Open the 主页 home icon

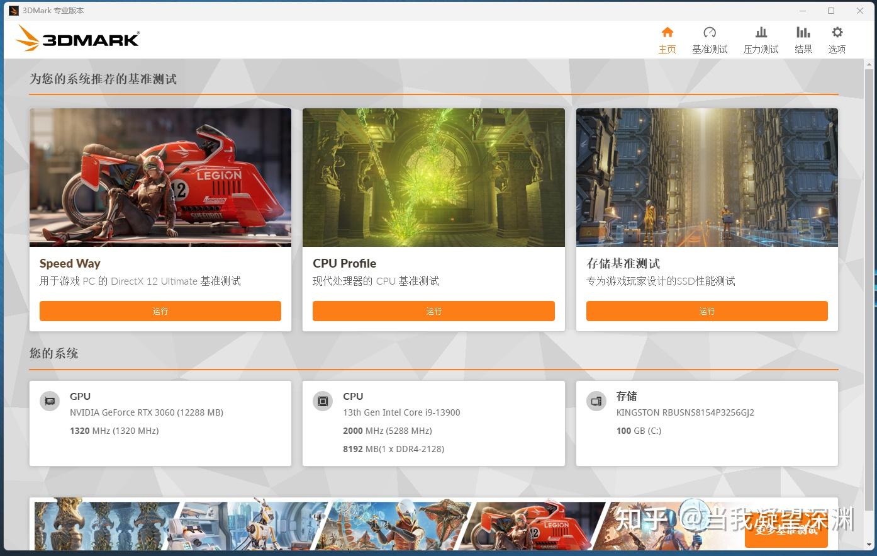click(667, 38)
